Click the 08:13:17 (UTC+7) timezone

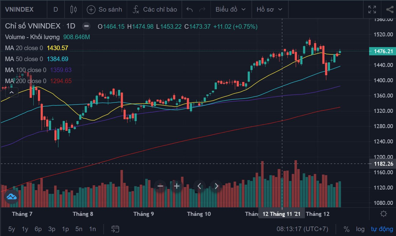pyautogui.click(x=302, y=229)
